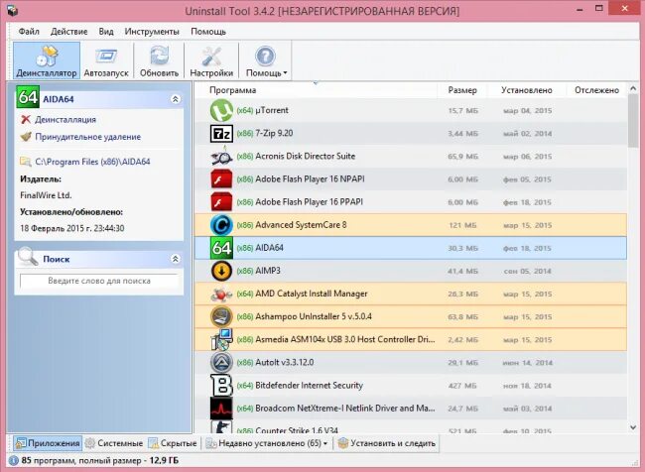Select the AMD Catalyst Install Manager name
Viewport: 645px width, 472px height.
(311, 294)
